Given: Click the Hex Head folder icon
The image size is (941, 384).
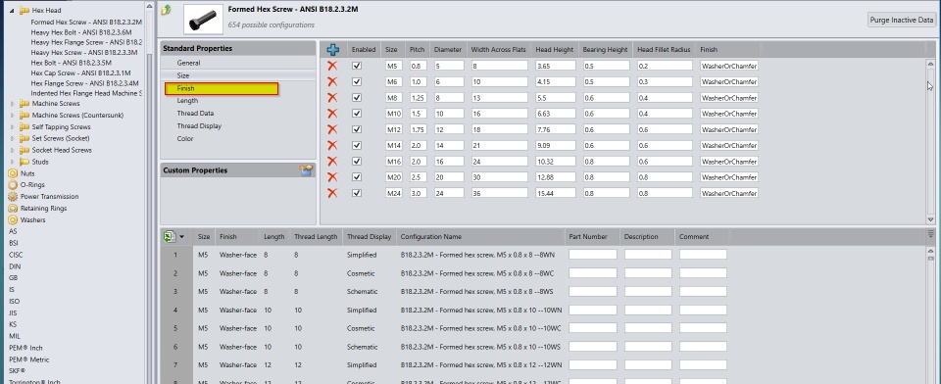Looking at the screenshot, I should click(x=25, y=10).
